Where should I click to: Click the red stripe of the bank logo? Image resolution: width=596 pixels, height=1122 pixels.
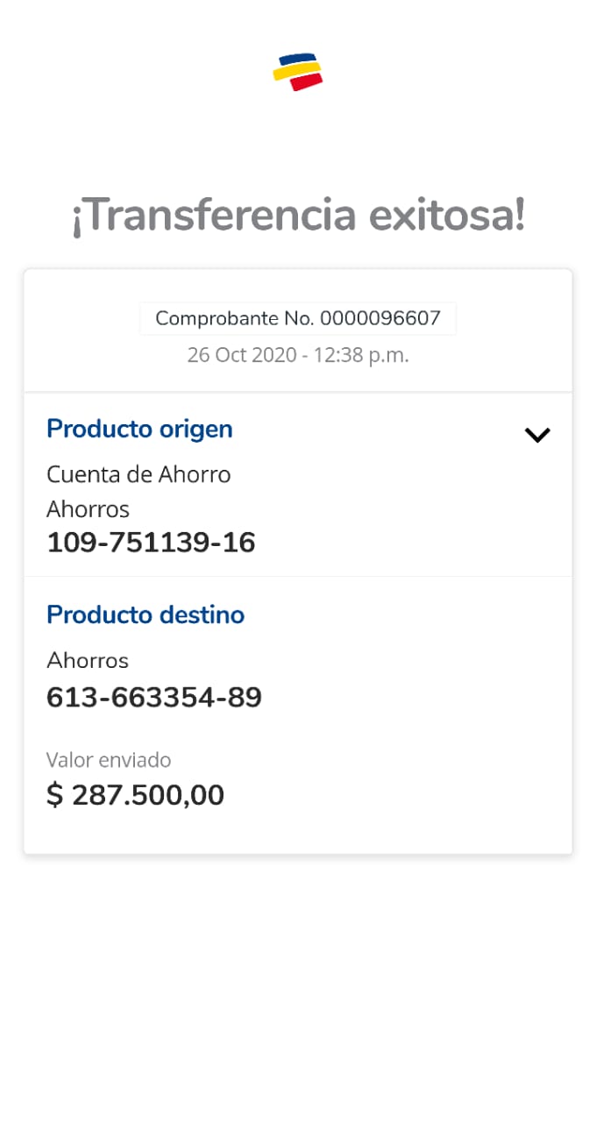click(x=307, y=82)
